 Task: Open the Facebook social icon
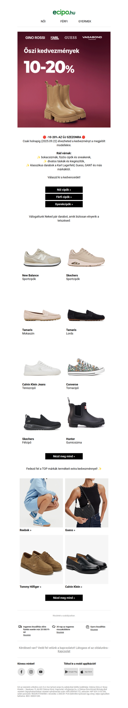[x=21, y=672]
